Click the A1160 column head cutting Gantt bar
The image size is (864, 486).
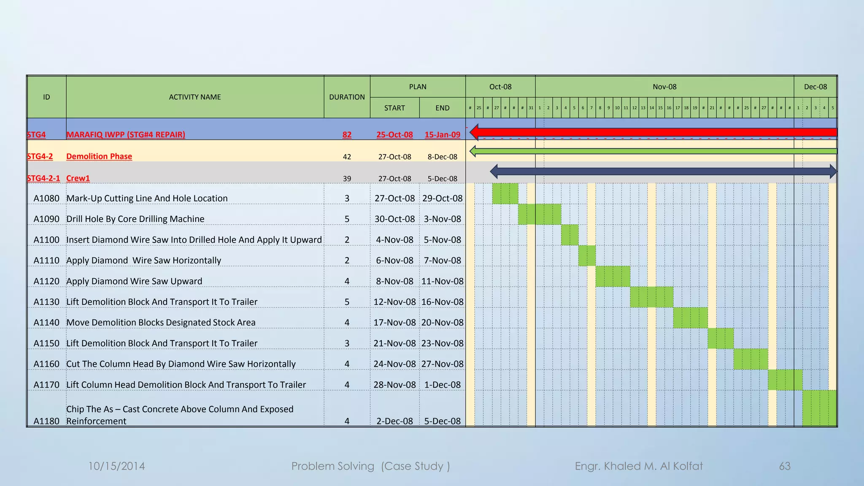[751, 359]
